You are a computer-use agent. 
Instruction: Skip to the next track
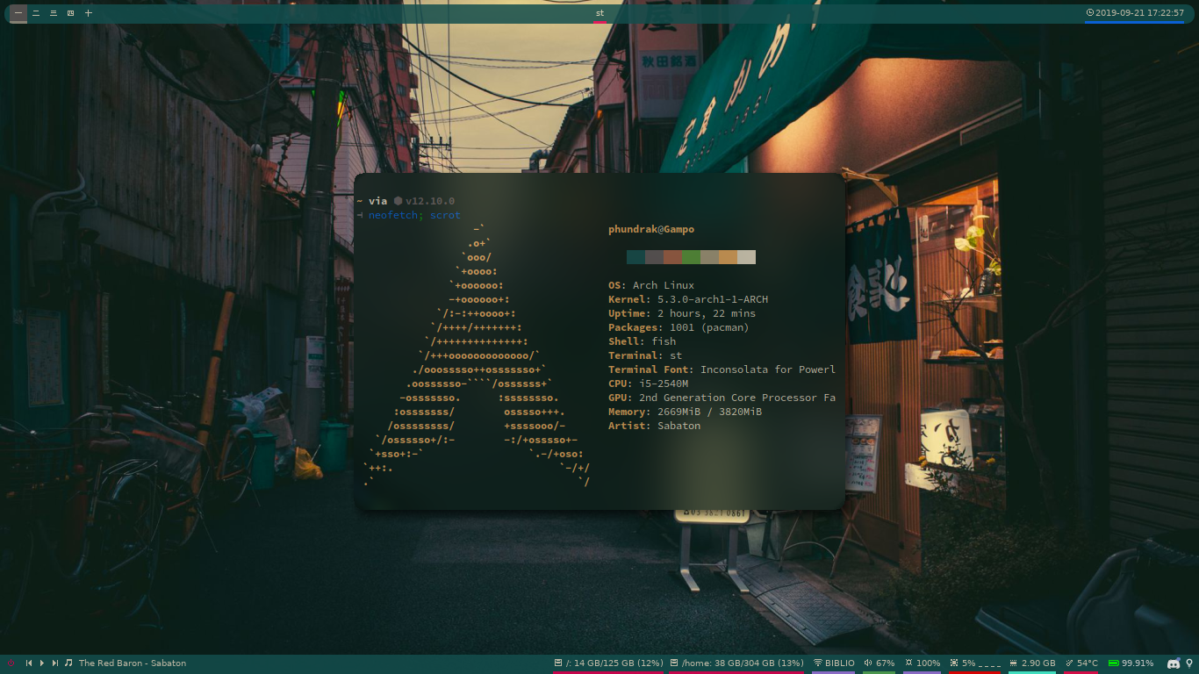tap(55, 663)
